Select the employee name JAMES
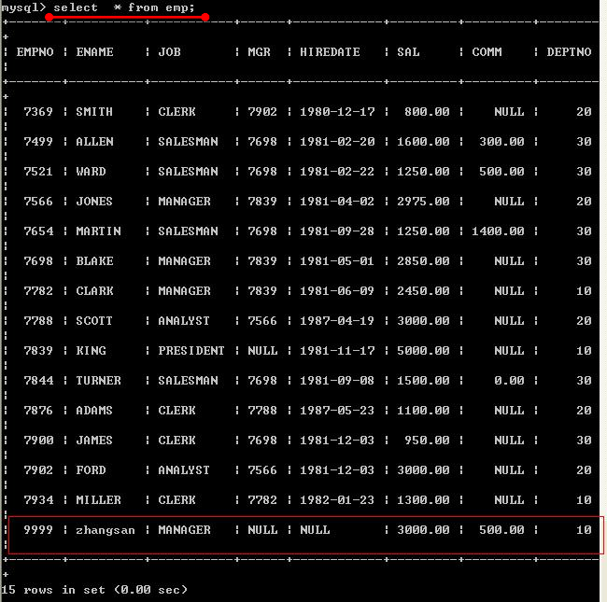607x602 pixels. tap(94, 441)
